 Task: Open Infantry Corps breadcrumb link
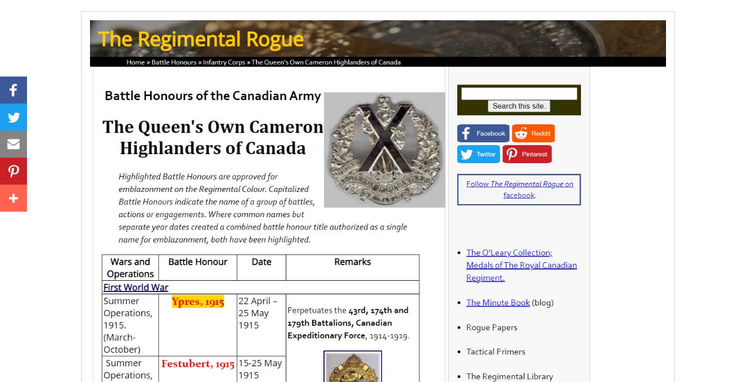[x=224, y=62]
